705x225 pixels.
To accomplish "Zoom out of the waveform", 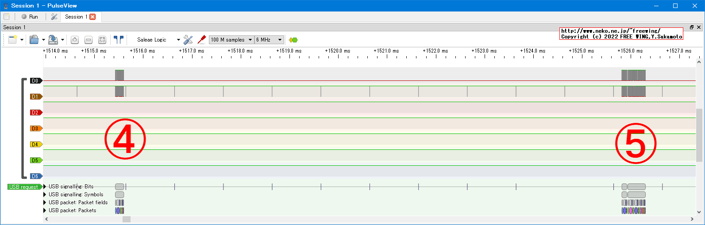I will pyautogui.click(x=89, y=40).
